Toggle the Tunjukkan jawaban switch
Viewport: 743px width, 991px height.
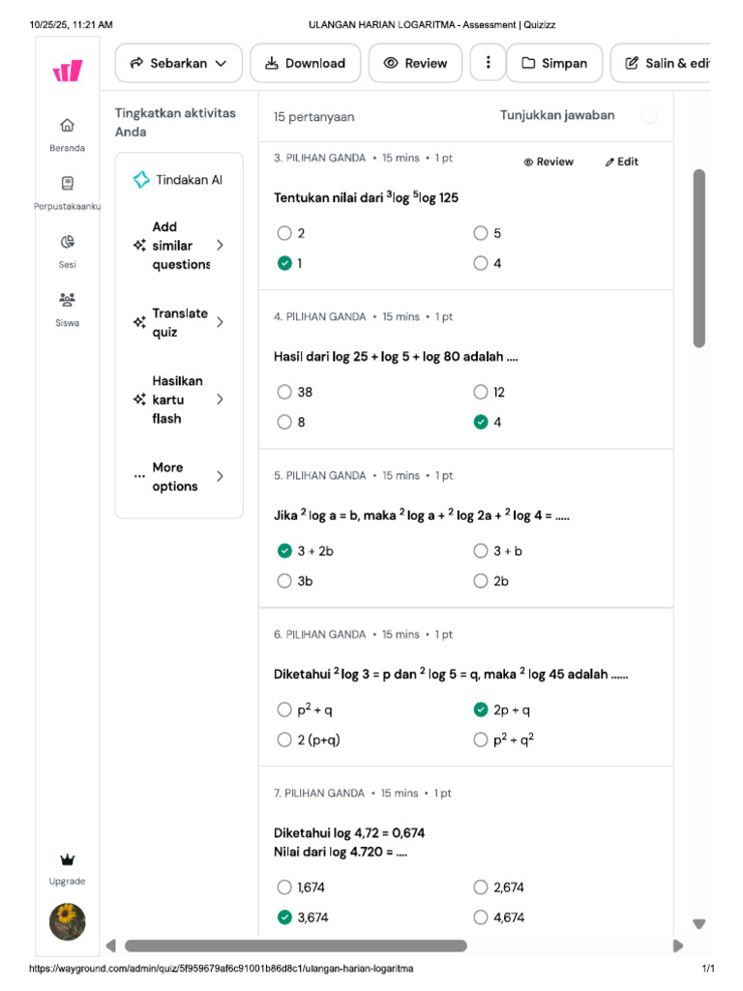[x=649, y=115]
